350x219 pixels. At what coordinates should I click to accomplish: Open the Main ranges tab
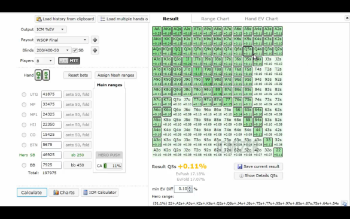109,85
